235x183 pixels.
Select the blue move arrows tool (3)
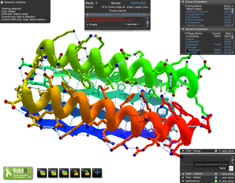coord(97,173)
